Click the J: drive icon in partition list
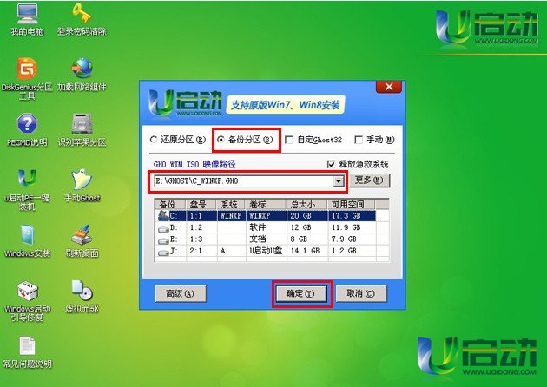Image resolution: width=547 pixels, height=387 pixels. (x=163, y=253)
